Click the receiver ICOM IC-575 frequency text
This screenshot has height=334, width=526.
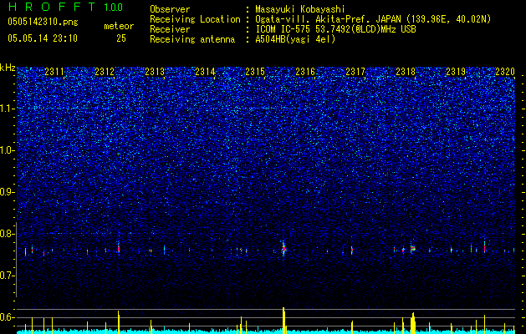tap(335, 29)
